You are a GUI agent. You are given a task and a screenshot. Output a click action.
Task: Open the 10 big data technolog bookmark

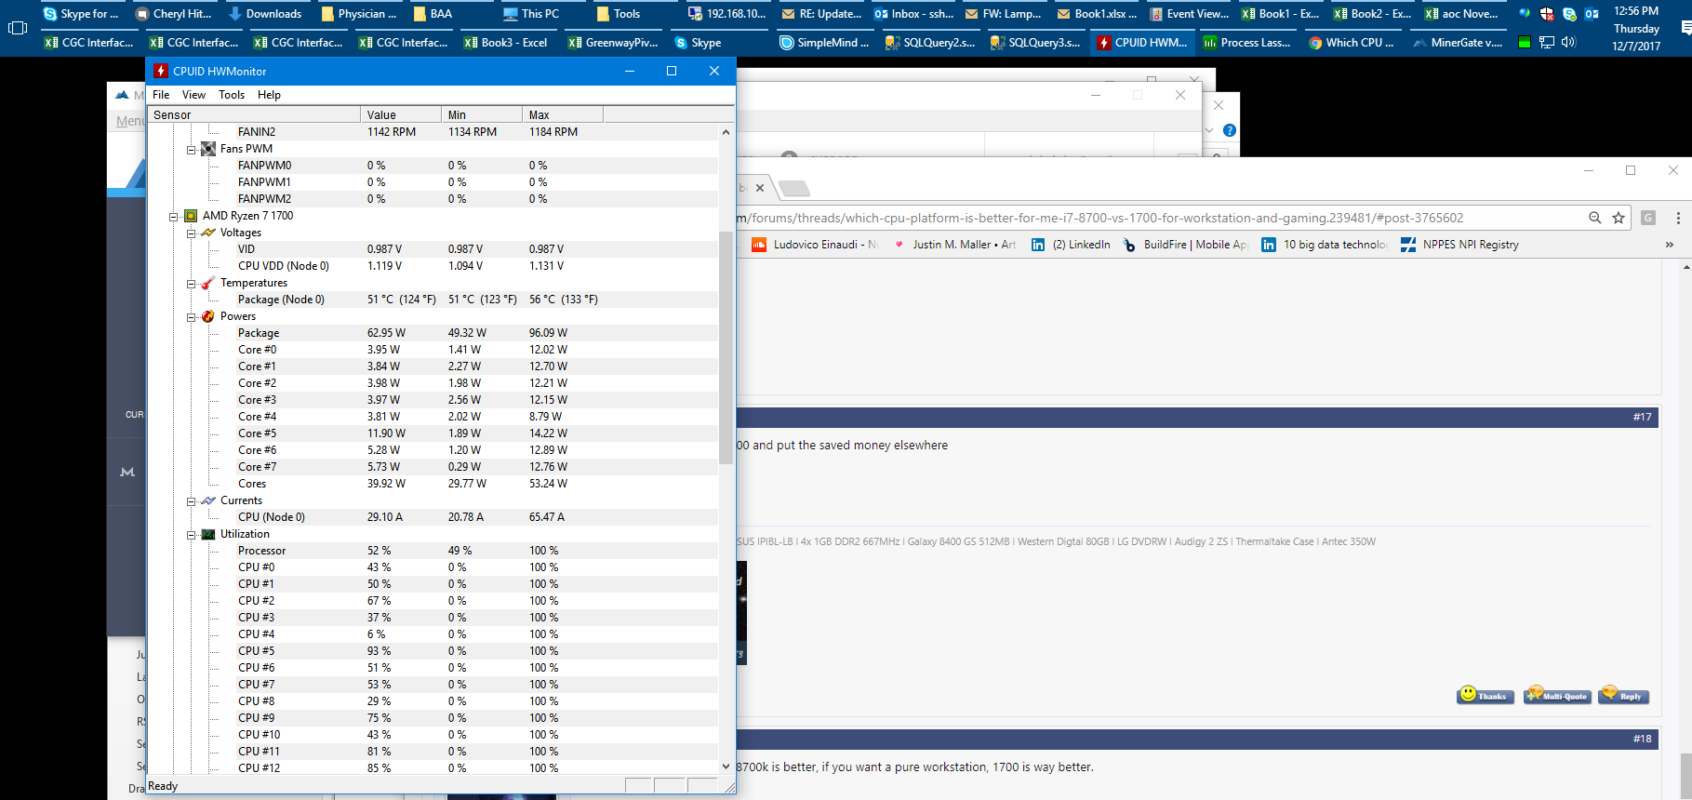coord(1326,245)
